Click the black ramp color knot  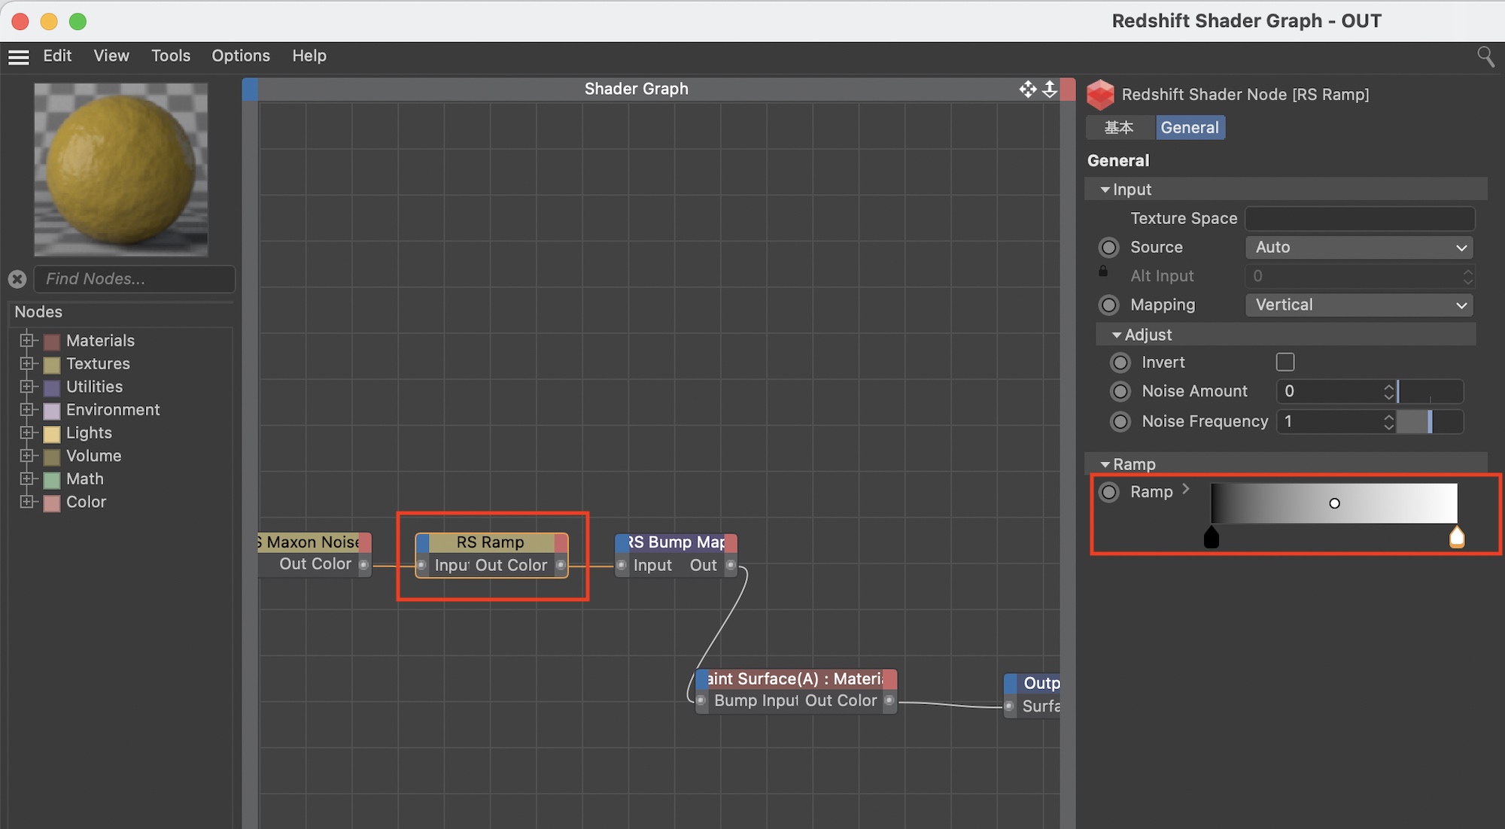1211,537
